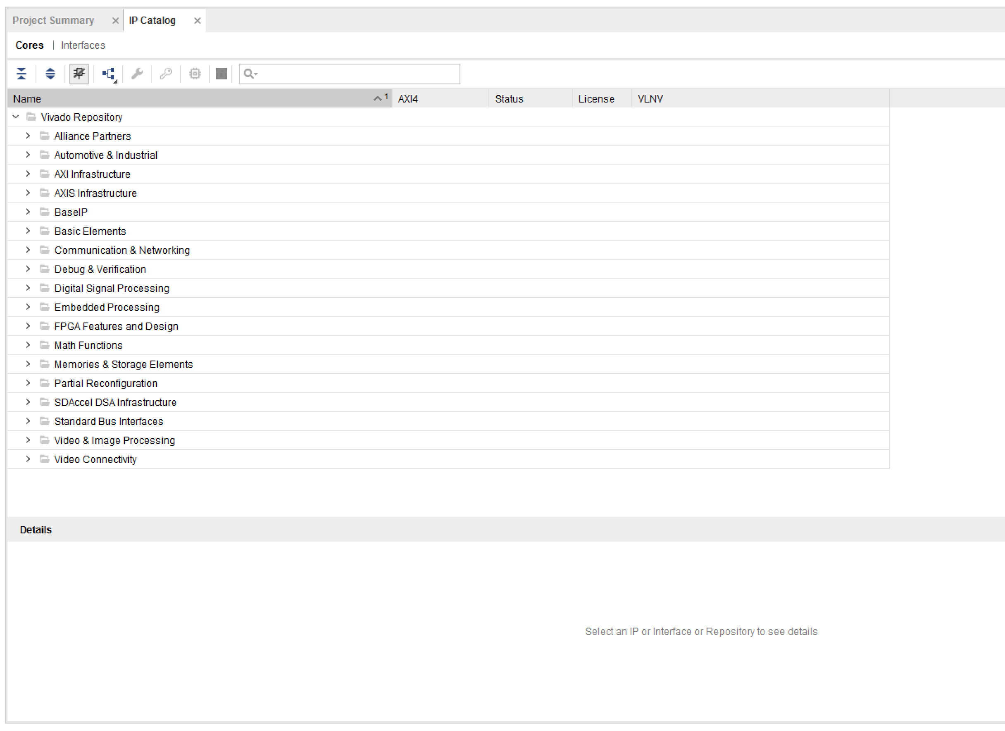1005x731 pixels.
Task: Select the Memories & Storage Elements row
Action: [448, 364]
